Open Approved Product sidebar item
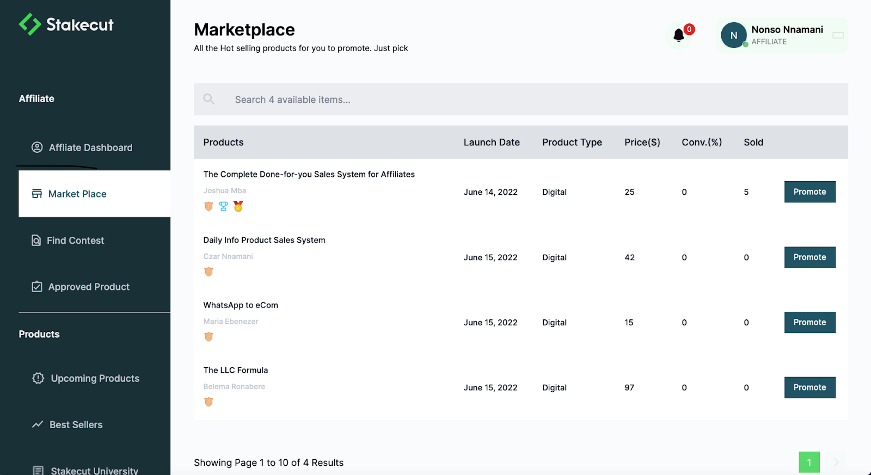The width and height of the screenshot is (871, 475). click(89, 287)
